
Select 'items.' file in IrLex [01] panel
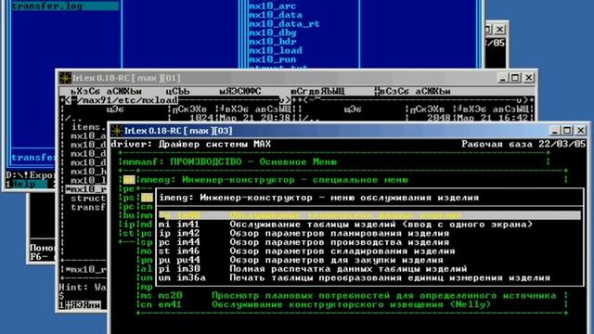(x=88, y=127)
